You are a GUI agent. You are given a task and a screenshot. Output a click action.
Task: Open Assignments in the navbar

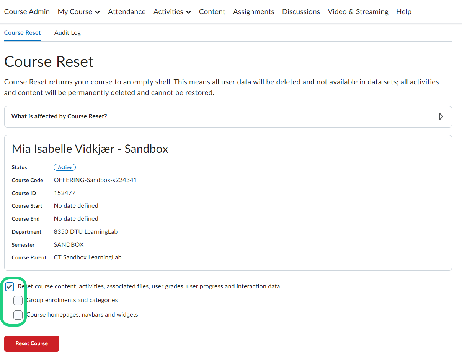(253, 12)
